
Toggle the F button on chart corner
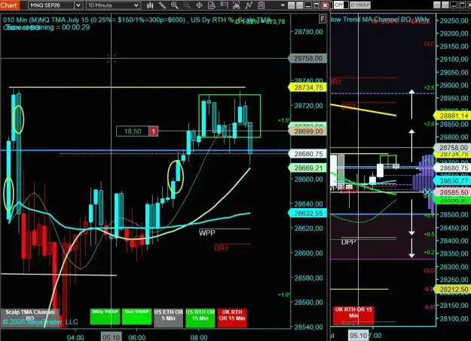pos(322,20)
